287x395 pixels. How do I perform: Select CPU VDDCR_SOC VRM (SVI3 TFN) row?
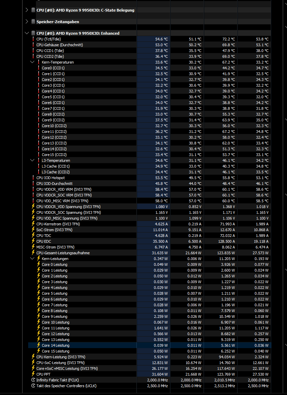(149, 195)
